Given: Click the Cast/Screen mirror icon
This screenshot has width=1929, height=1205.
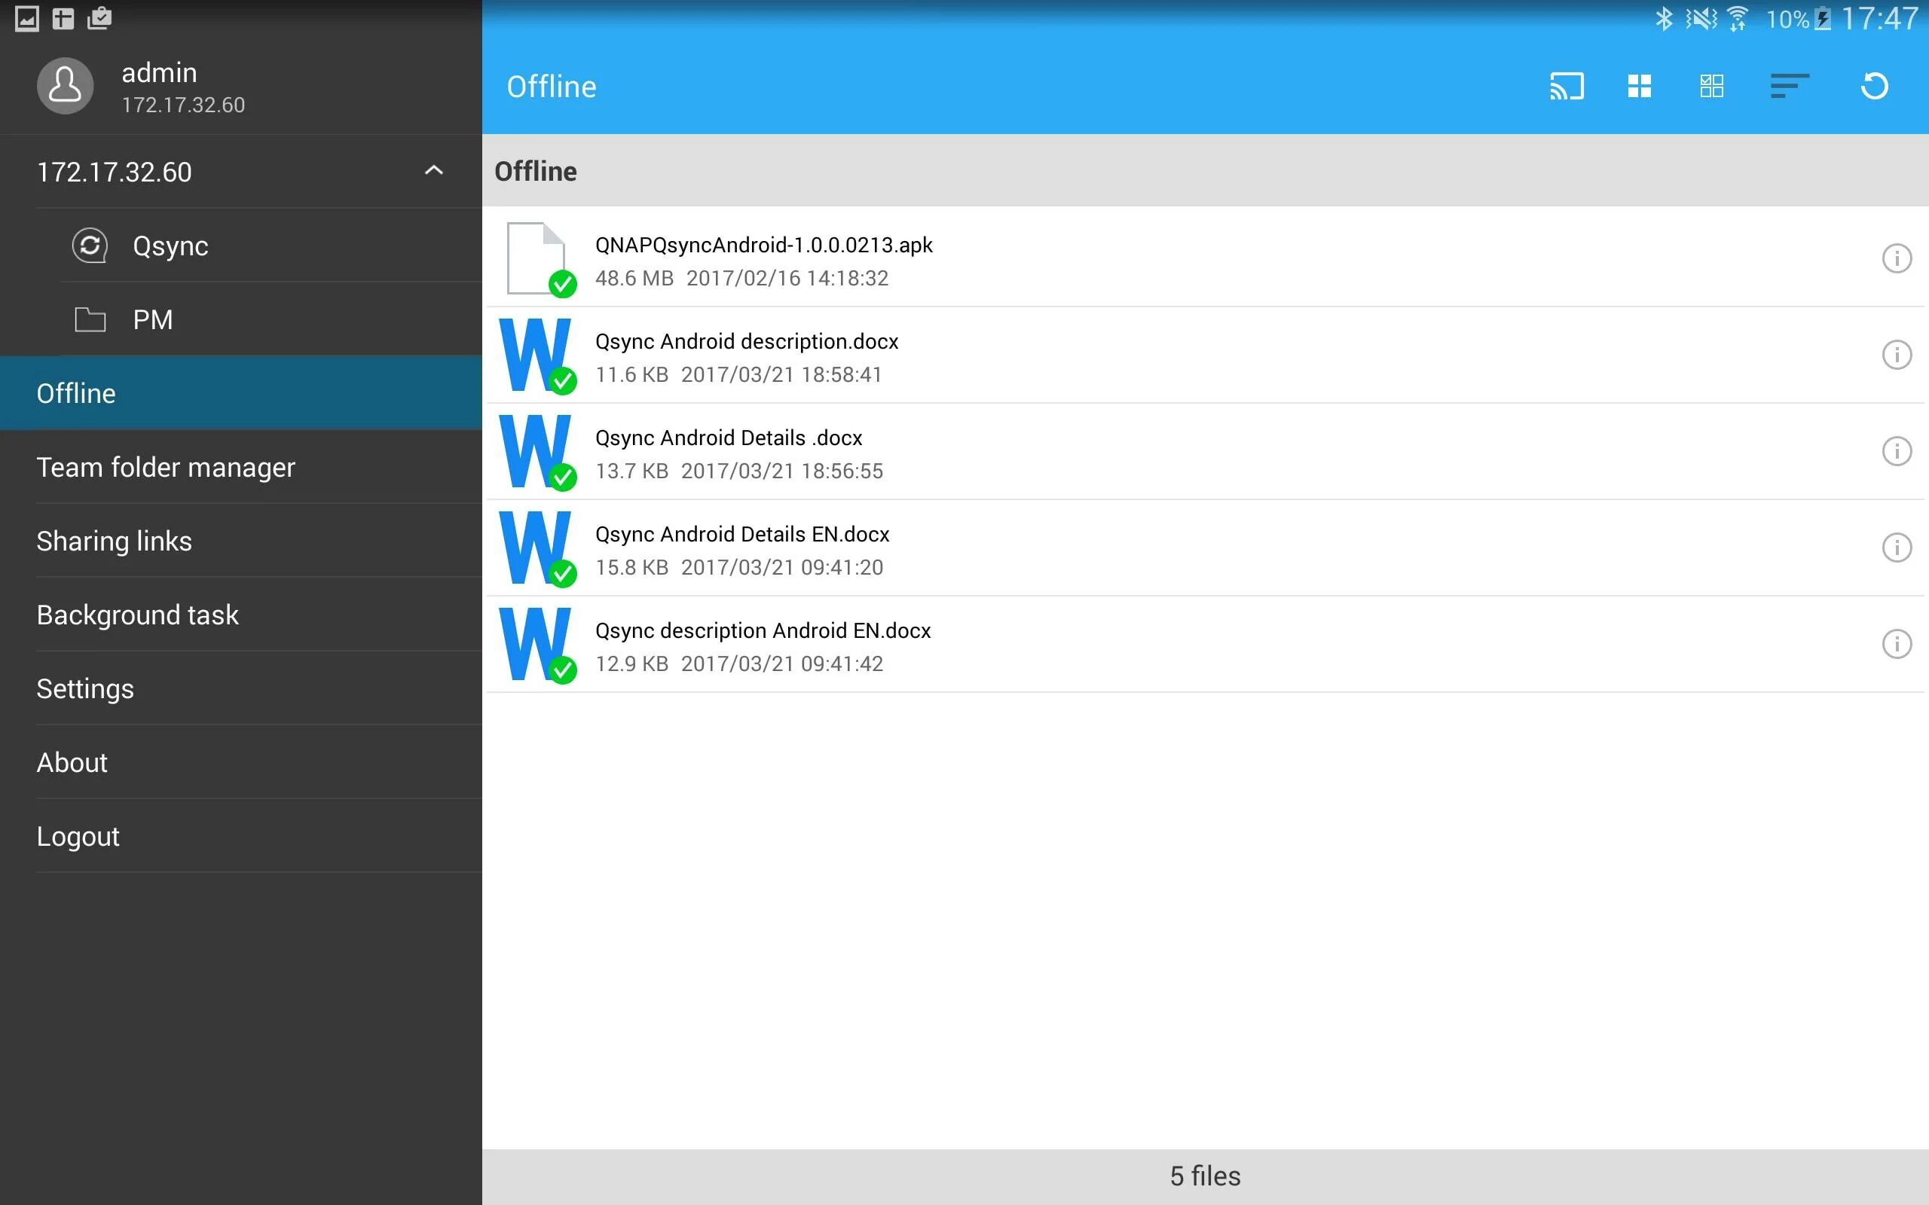Looking at the screenshot, I should pyautogui.click(x=1567, y=84).
